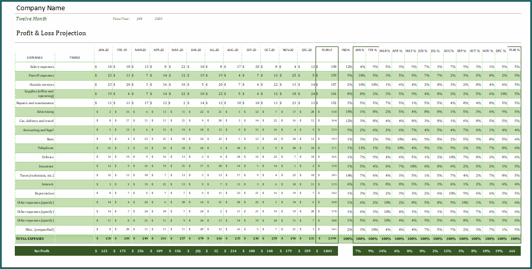The height and width of the screenshot is (269, 532).
Task: Select the Telephone row label
Action: coord(46,148)
